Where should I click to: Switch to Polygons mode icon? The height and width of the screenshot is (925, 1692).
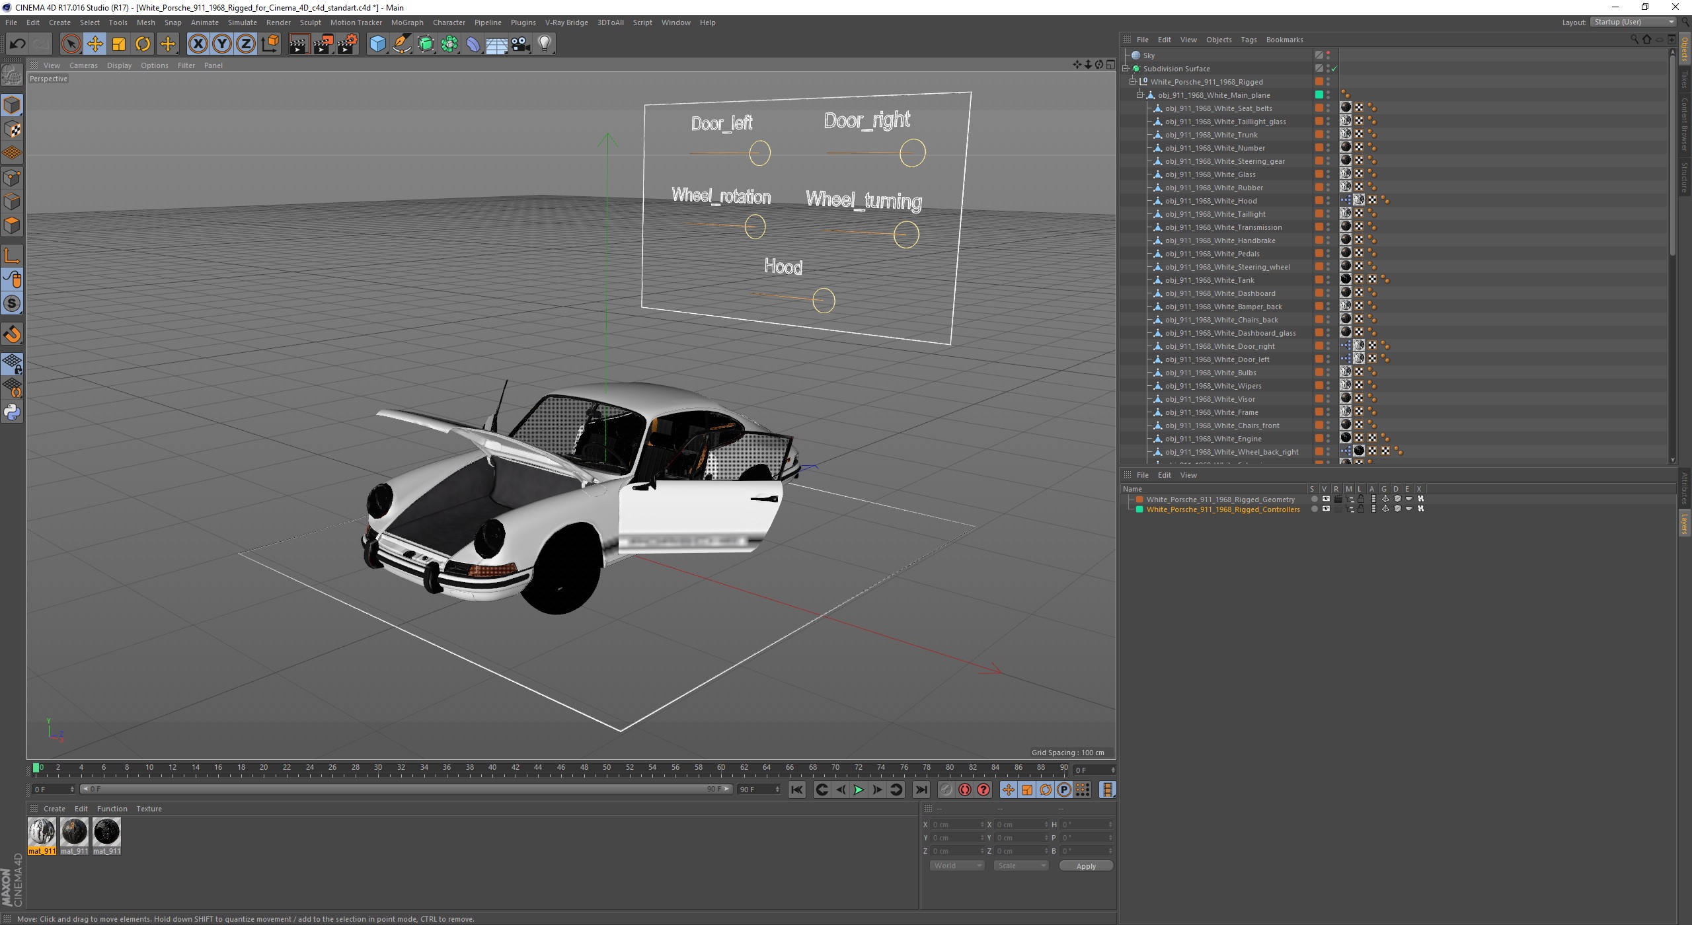tap(12, 225)
